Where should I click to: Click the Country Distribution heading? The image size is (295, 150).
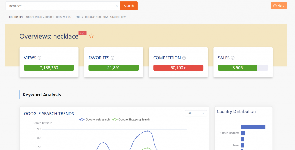click(x=236, y=111)
